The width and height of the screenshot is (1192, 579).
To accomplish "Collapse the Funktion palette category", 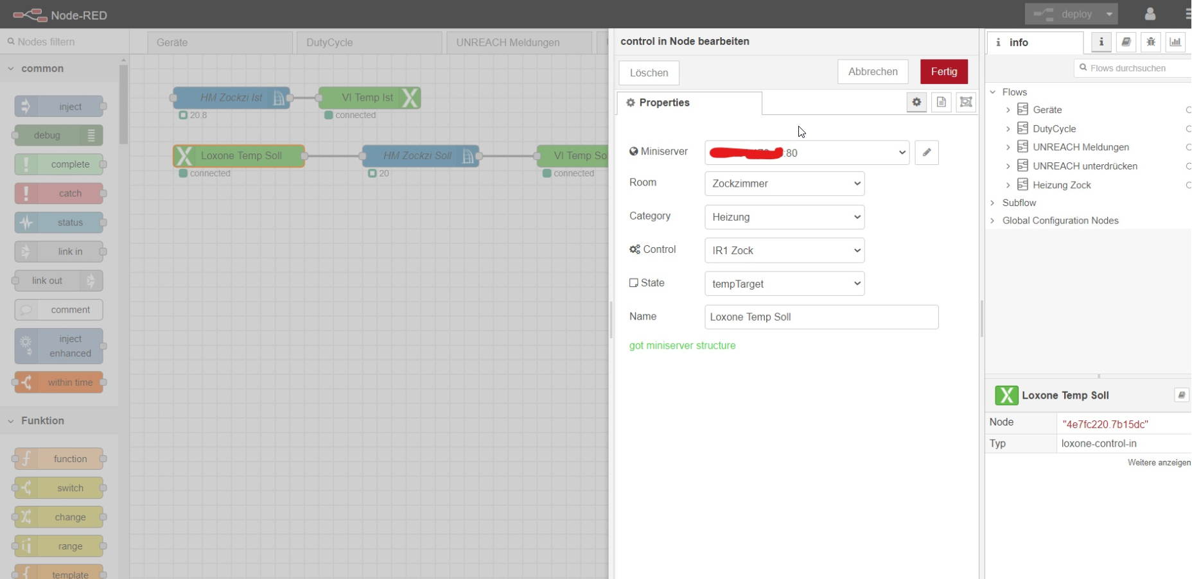I will (x=11, y=421).
